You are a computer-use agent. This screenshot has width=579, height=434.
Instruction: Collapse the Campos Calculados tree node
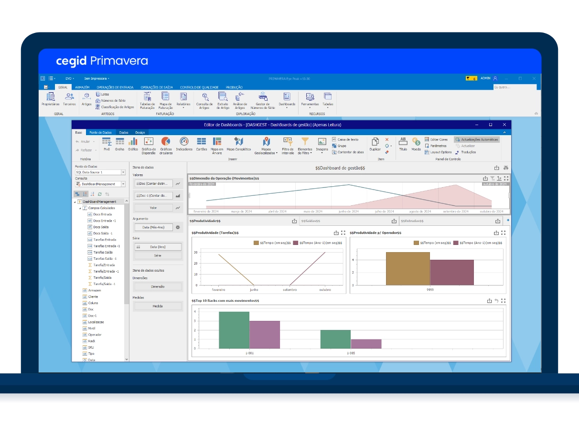(80, 208)
